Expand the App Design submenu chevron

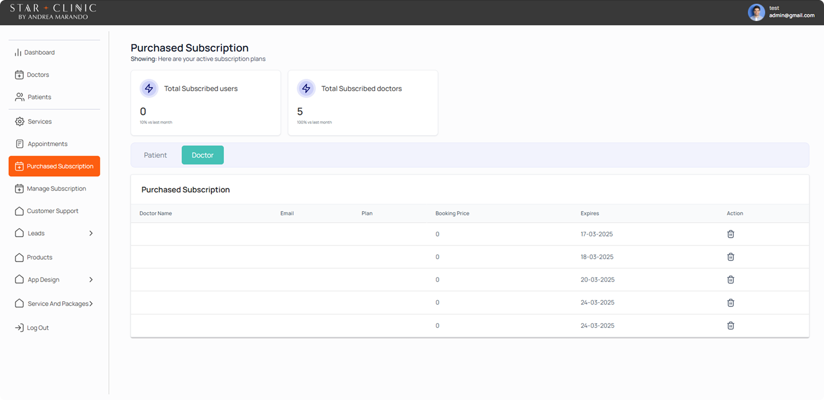[x=91, y=280]
